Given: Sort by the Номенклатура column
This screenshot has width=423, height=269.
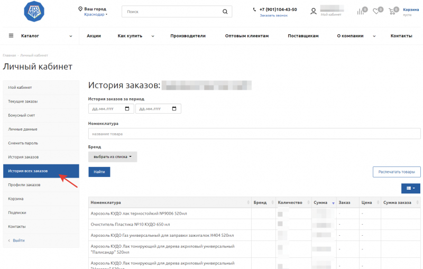Looking at the screenshot, I should (170, 202).
